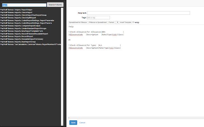Select the CompareReportOutput fixture
The image size is (204, 127).
[20, 26]
